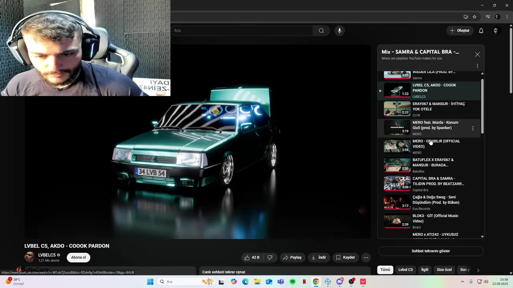Click Canlı sohbeti tekrar oynat card

tap(285, 271)
